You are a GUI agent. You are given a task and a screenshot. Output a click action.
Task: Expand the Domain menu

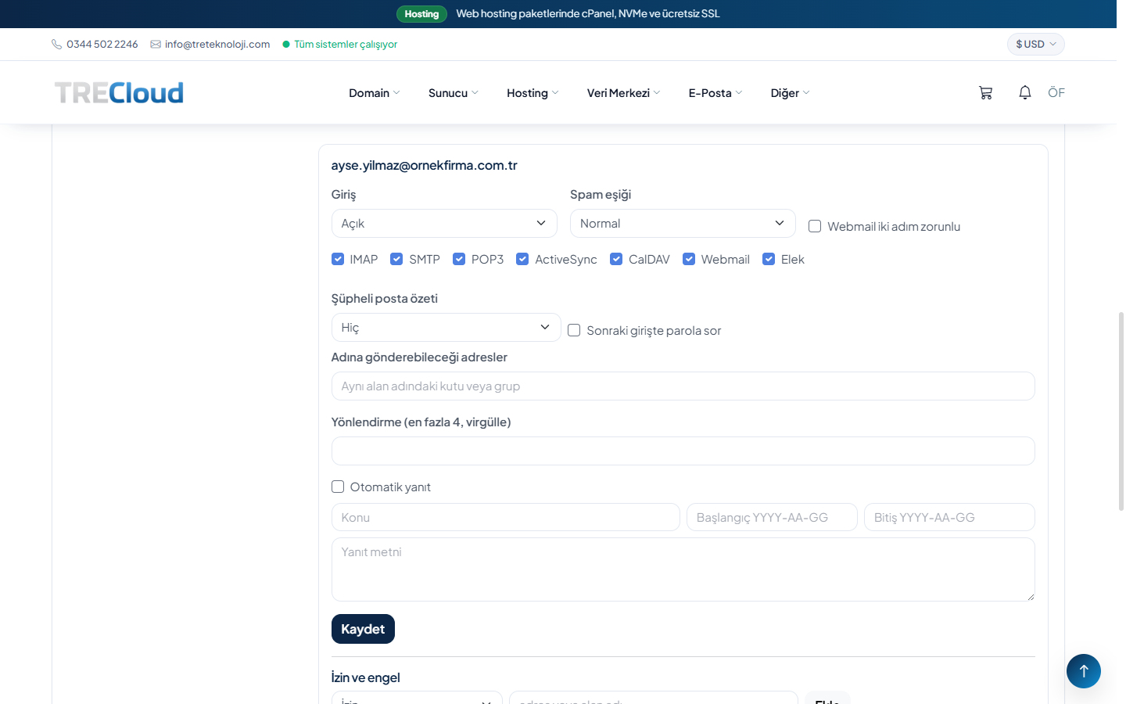[x=375, y=93]
